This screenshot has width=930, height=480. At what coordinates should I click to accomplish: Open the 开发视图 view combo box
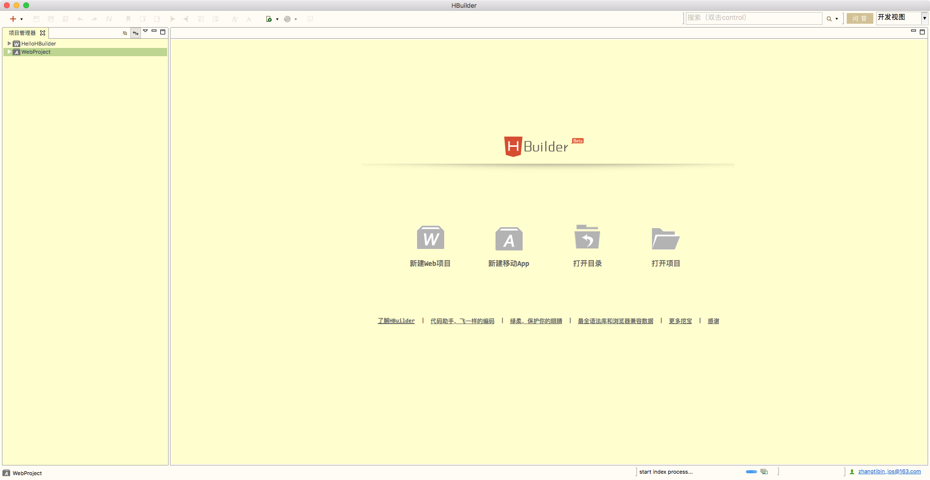pos(902,18)
